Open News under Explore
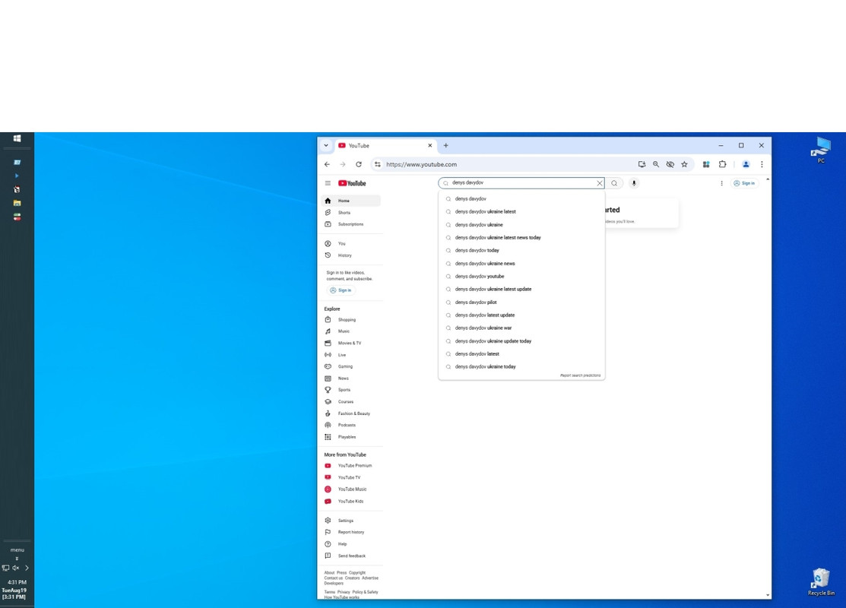Screen dimensions: 846x608 point(351,378)
